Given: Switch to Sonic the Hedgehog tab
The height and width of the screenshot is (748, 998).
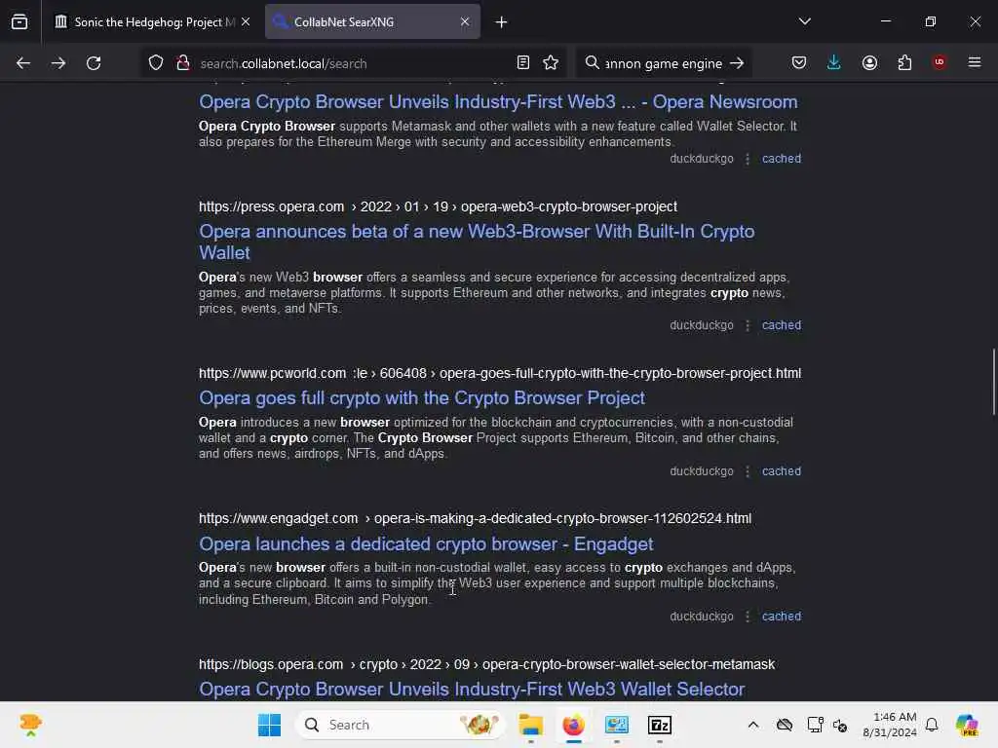Looking at the screenshot, I should point(153,22).
